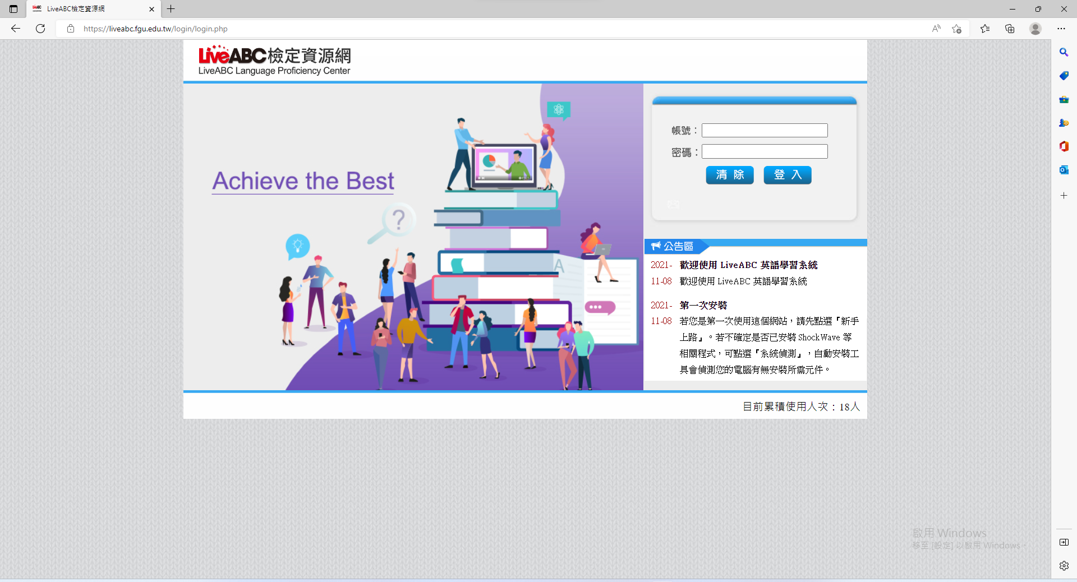
Task: Click the 目前累積使用人次：18人 counter text
Action: point(801,407)
